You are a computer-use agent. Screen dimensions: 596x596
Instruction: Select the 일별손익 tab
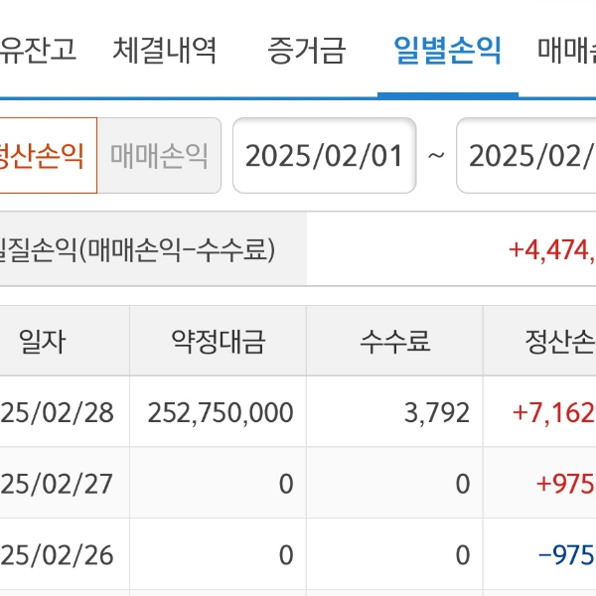click(447, 50)
